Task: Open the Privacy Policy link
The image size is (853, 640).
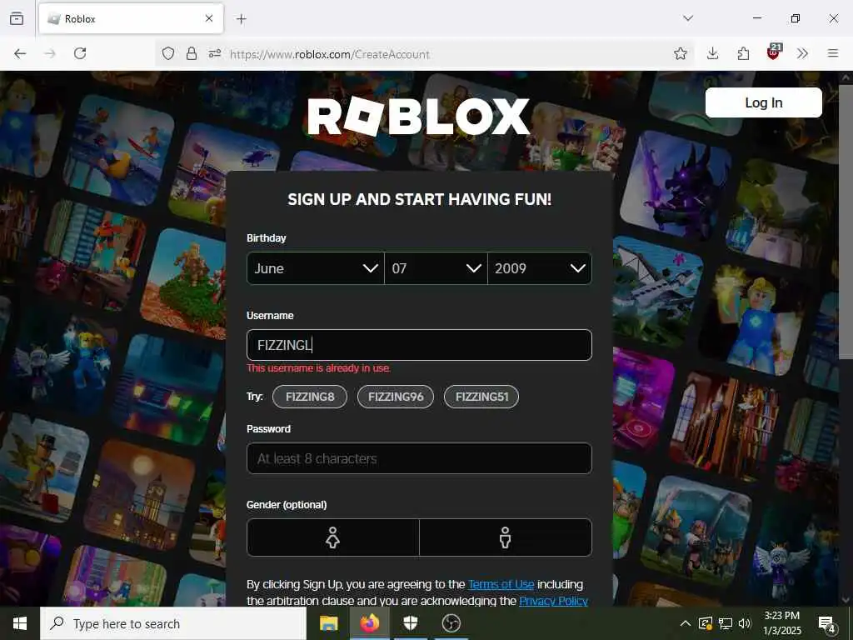Action: 553,601
